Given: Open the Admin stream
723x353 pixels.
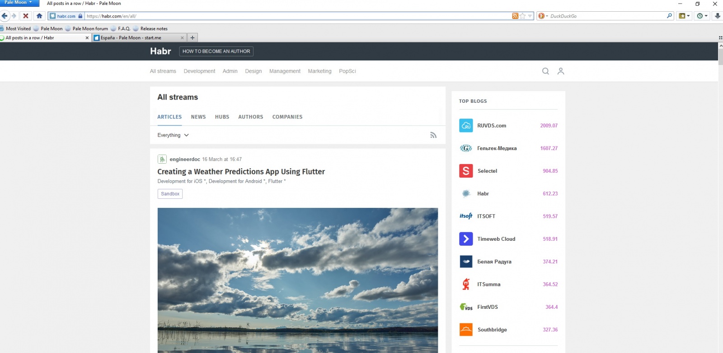Looking at the screenshot, I should (x=230, y=71).
